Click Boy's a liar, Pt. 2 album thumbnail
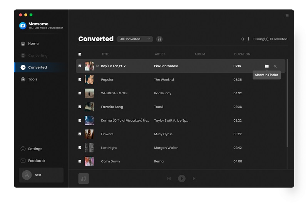308x206 pixels. coord(89,66)
